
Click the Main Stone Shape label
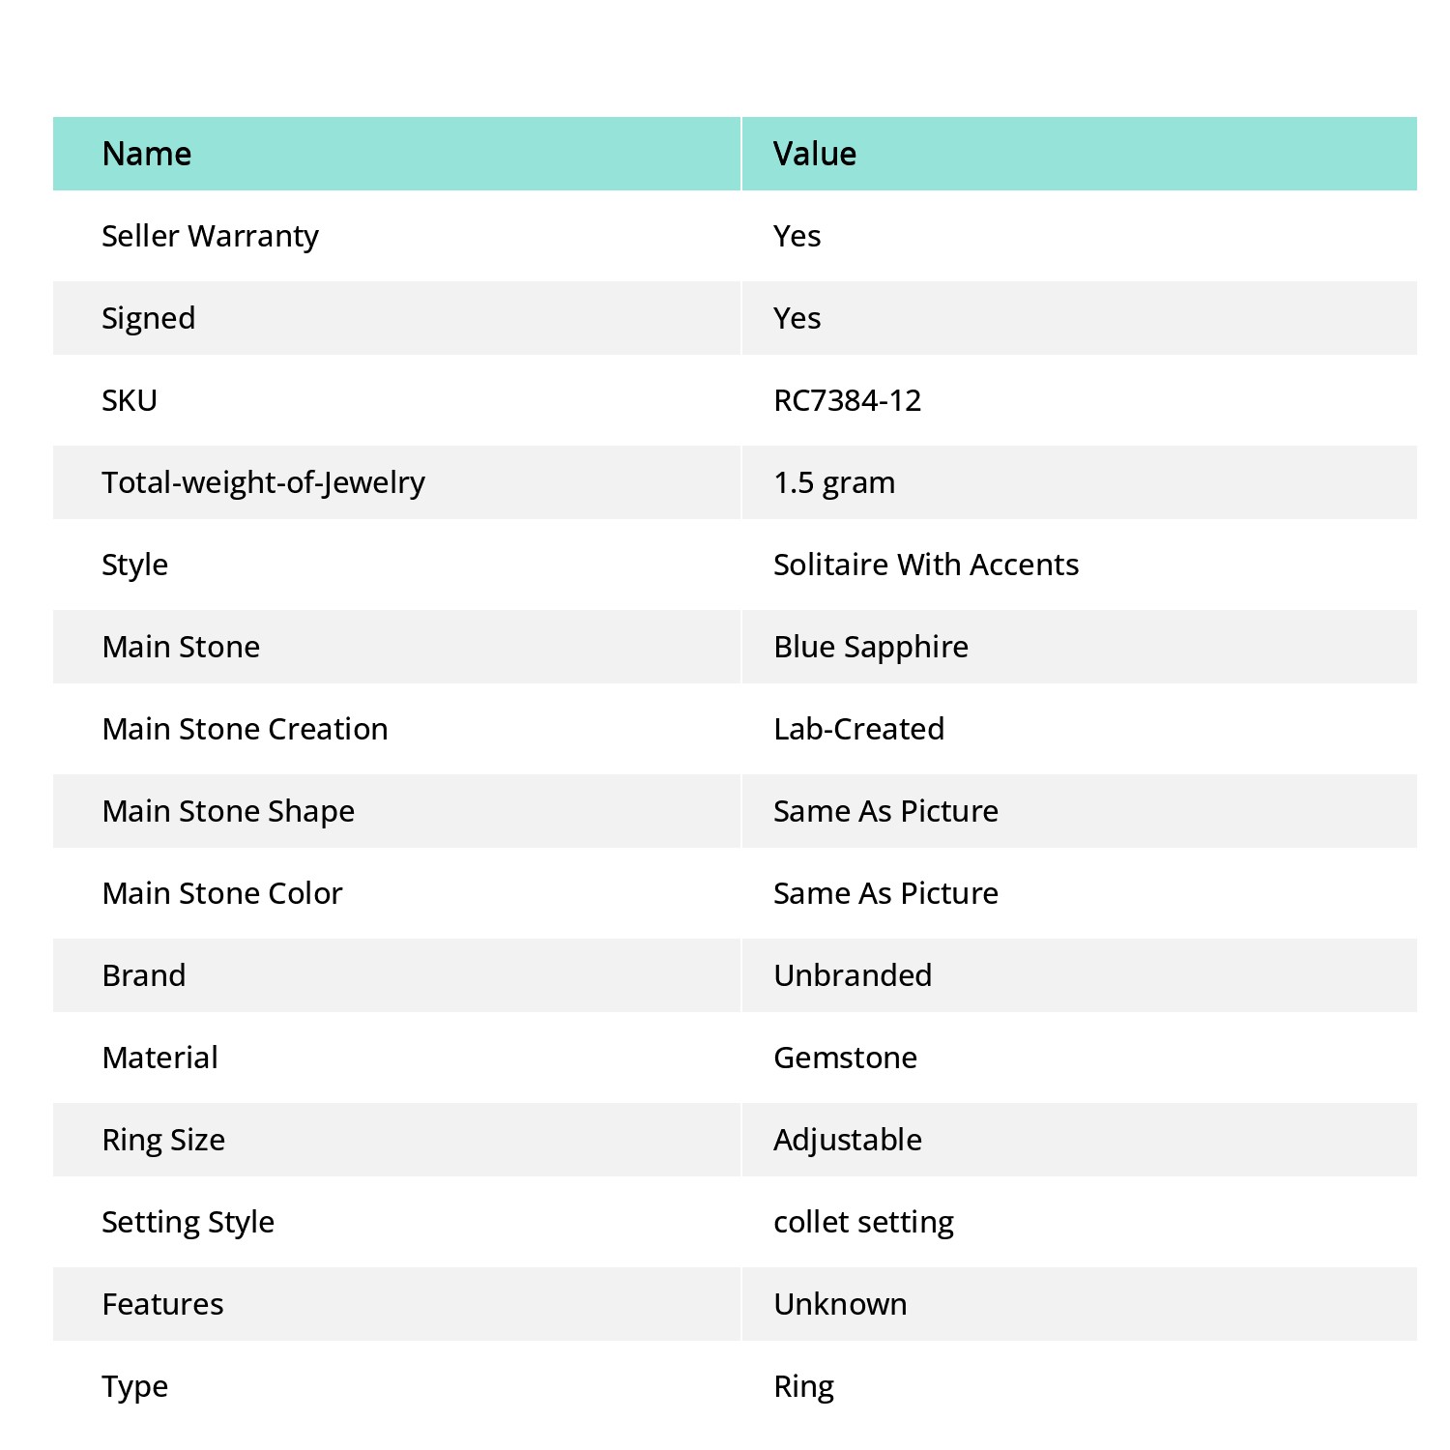[228, 811]
